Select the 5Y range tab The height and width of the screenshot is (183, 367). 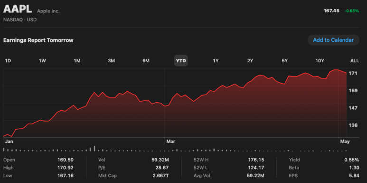coord(284,61)
